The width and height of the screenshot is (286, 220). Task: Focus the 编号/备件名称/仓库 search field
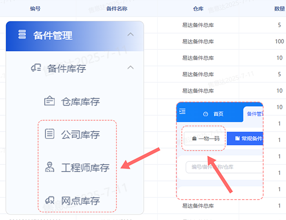[x=224, y=167]
